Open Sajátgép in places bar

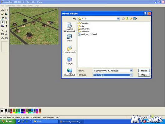(x=69, y=61)
